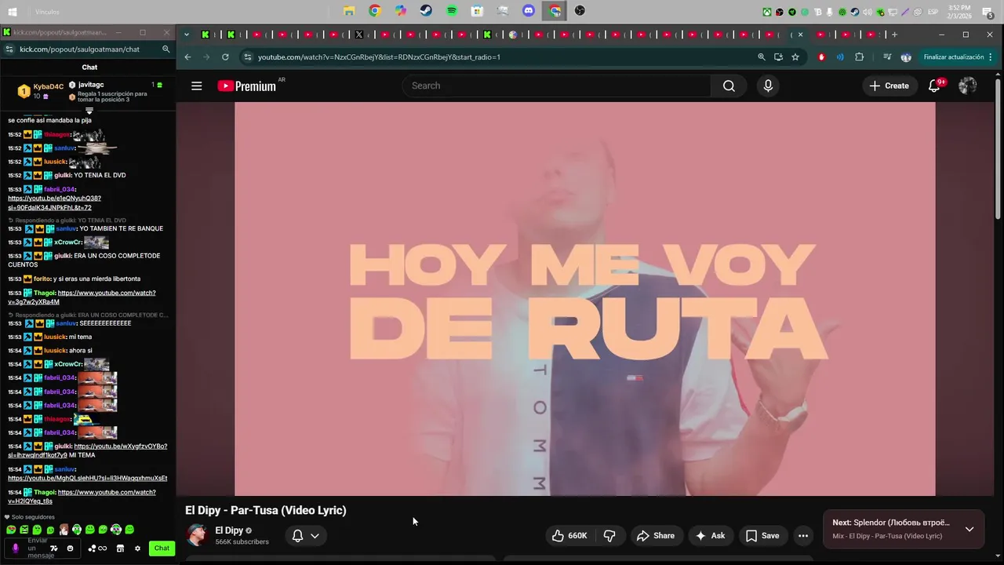Image resolution: width=1004 pixels, height=565 pixels.
Task: Like the video with 660K likes
Action: [569, 536]
